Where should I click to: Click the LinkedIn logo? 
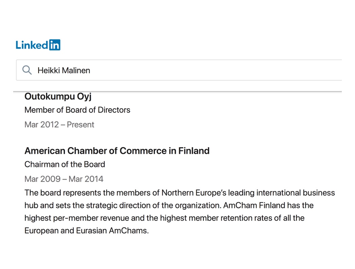point(38,45)
